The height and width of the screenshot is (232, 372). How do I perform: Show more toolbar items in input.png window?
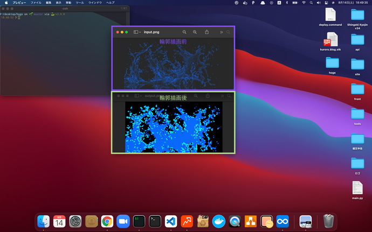point(222,32)
